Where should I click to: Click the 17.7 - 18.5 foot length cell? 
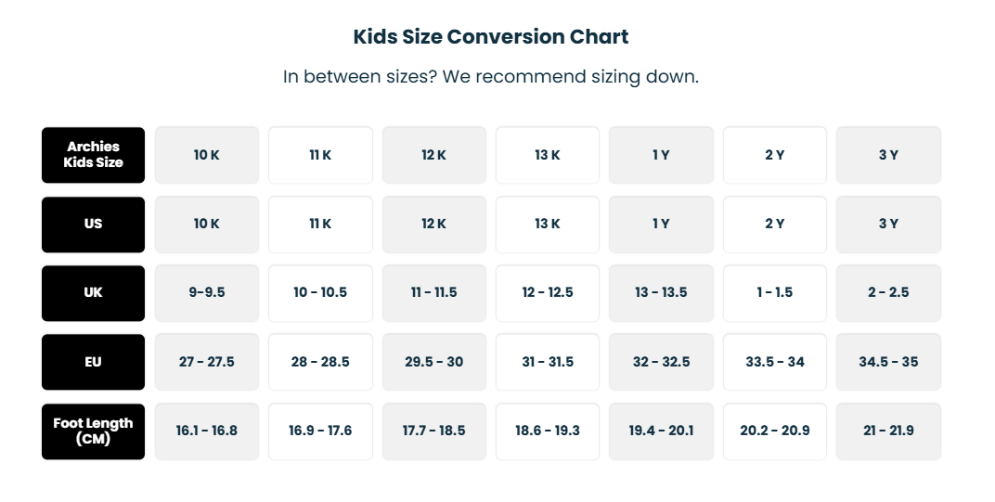click(x=433, y=431)
